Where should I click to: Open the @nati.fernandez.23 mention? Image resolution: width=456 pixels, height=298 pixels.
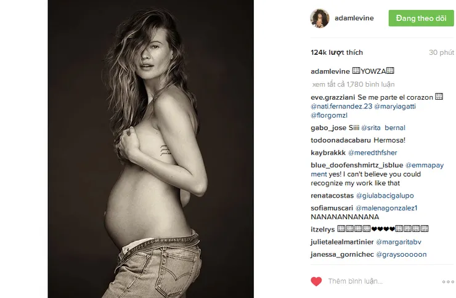pyautogui.click(x=341, y=107)
